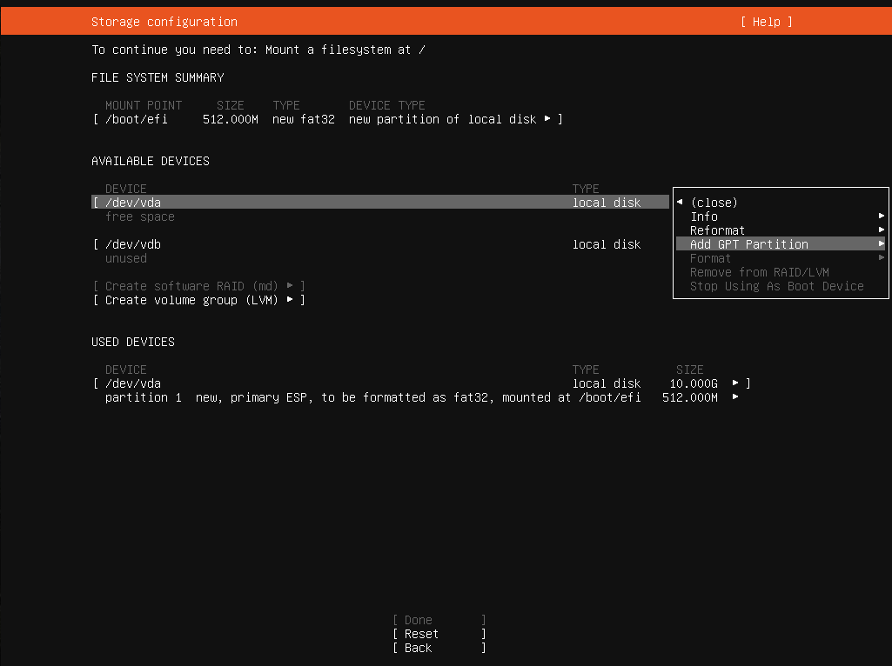Select /dev/vda under Available Devices
892x666 pixels.
pyautogui.click(x=132, y=203)
